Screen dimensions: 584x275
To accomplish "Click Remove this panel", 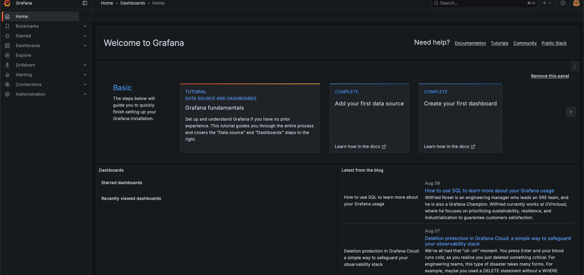I will (x=550, y=76).
